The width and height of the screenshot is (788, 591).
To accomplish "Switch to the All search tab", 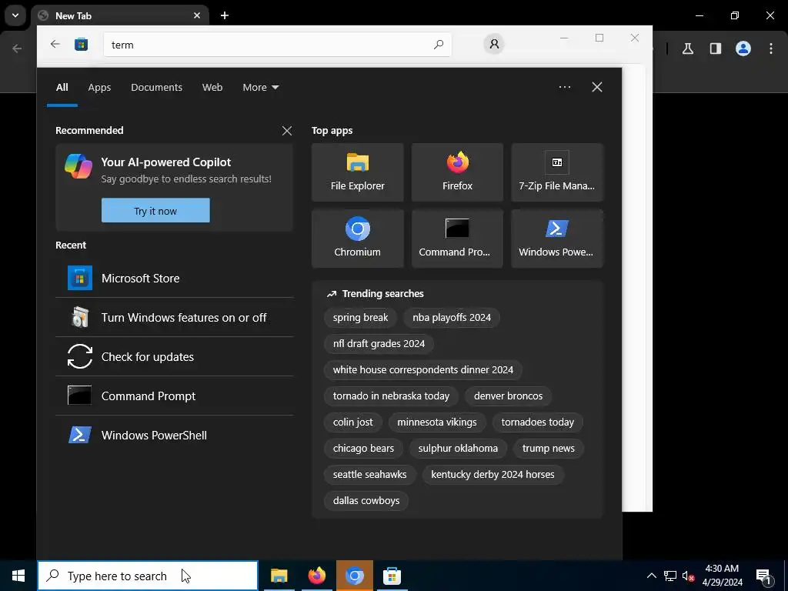I will pos(62,87).
